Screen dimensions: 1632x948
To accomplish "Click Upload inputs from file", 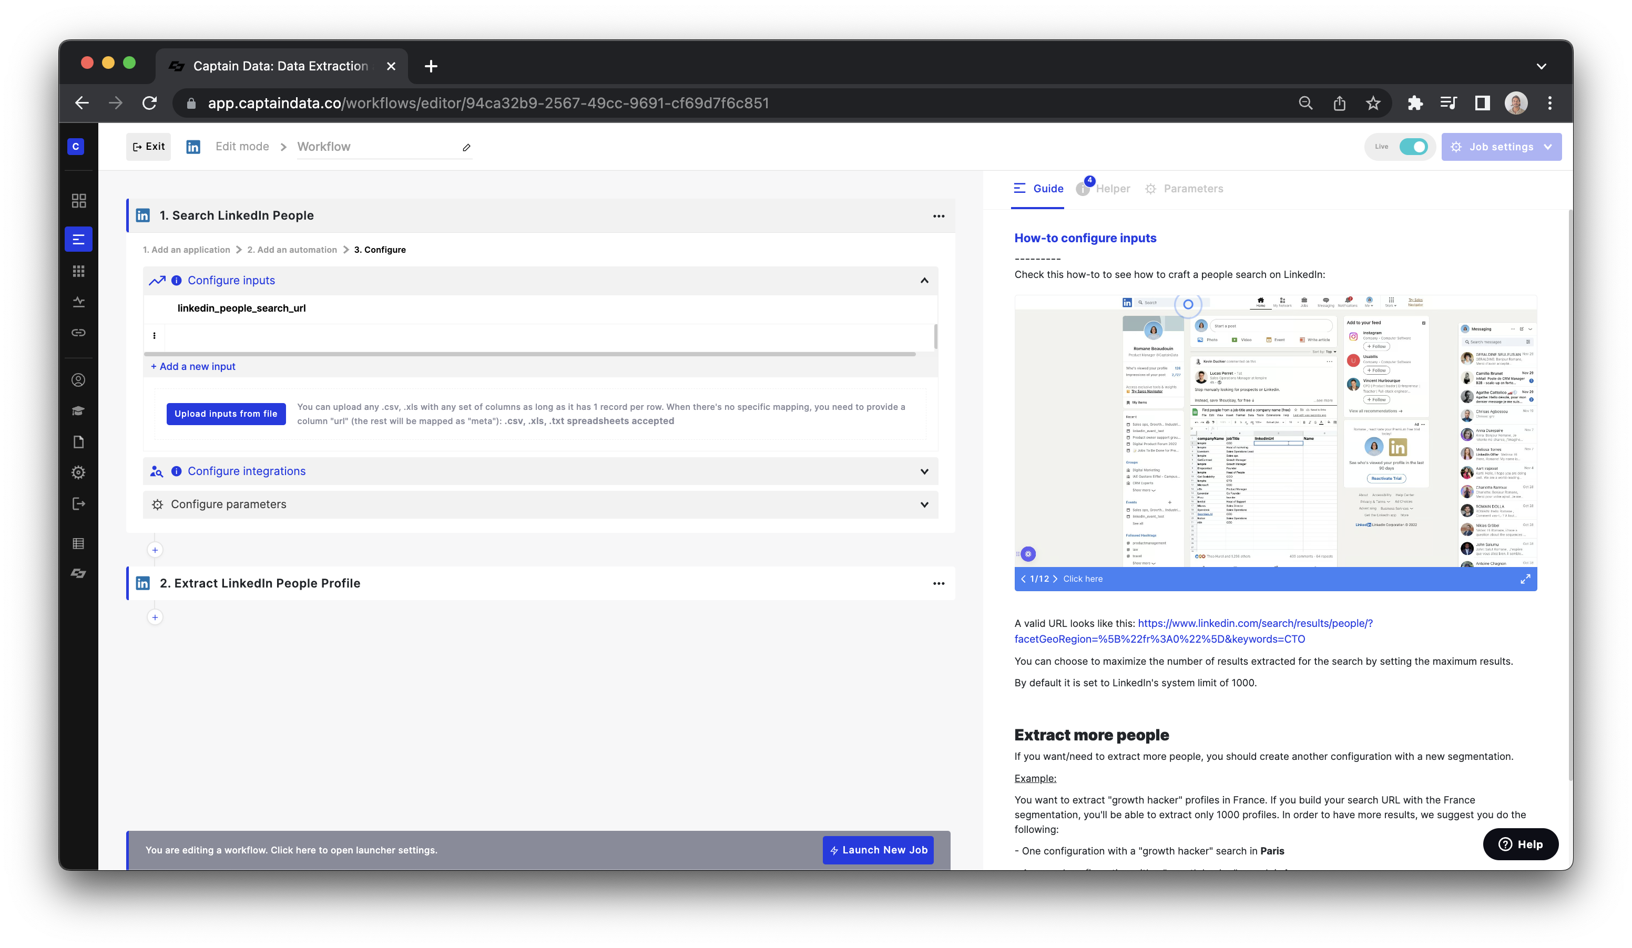I will (226, 414).
